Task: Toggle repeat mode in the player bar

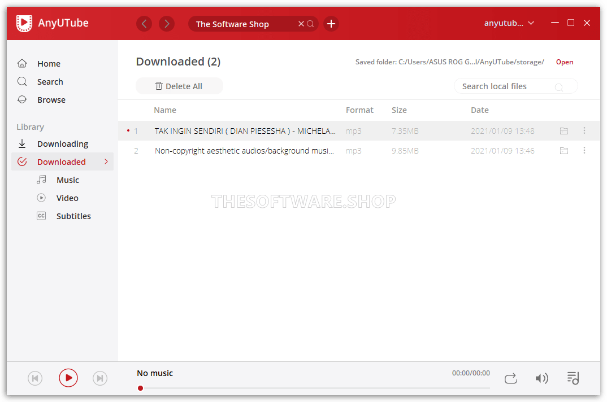Action: point(510,378)
